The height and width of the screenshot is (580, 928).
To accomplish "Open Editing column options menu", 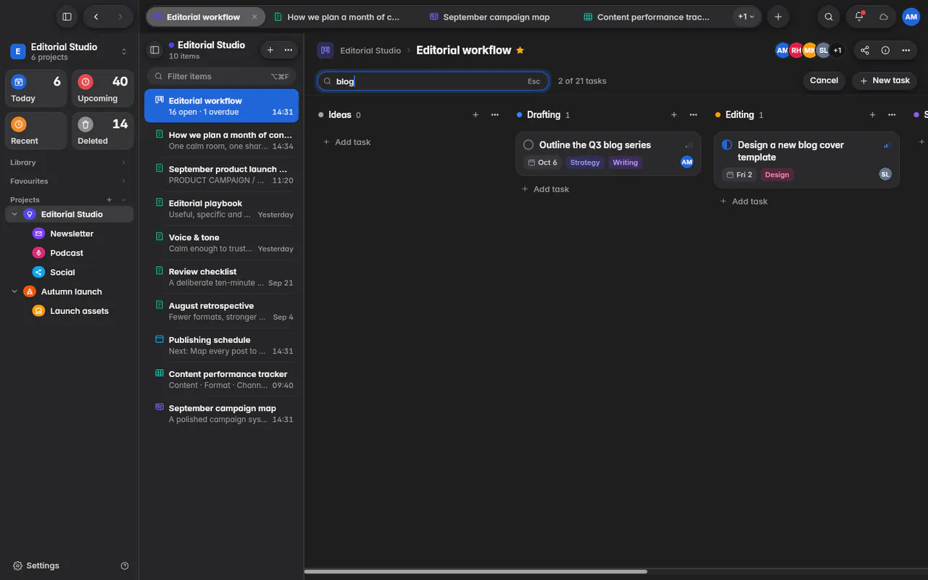I will [x=892, y=115].
